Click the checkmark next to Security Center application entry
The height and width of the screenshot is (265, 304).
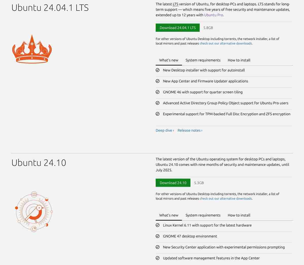tap(158, 247)
